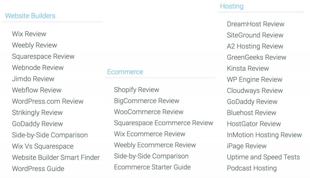The image size is (310, 178).
Task: Open the Wix Review link
Action: coord(29,34)
